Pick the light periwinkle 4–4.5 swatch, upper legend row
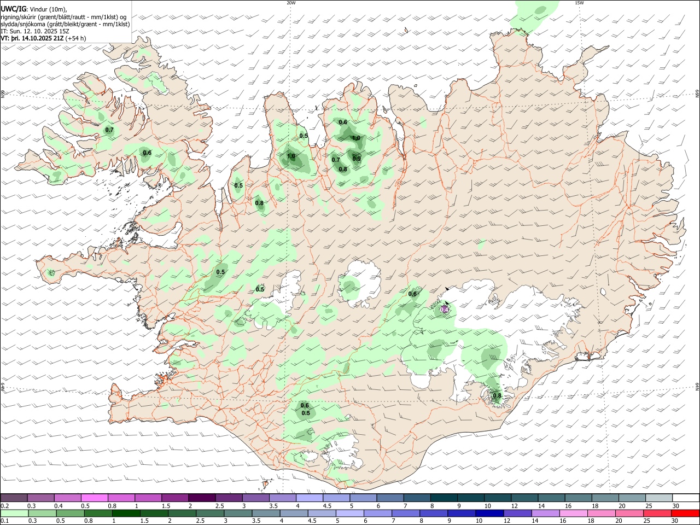700x525 pixels. click(309, 498)
